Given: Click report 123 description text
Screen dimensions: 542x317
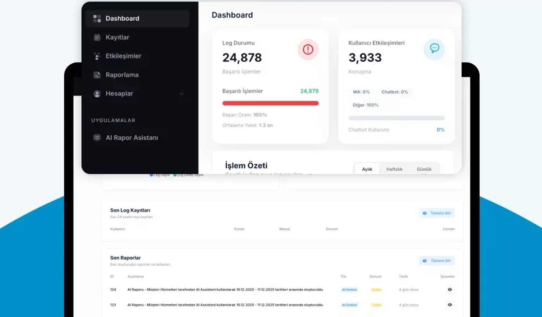Looking at the screenshot, I should pos(226,305).
